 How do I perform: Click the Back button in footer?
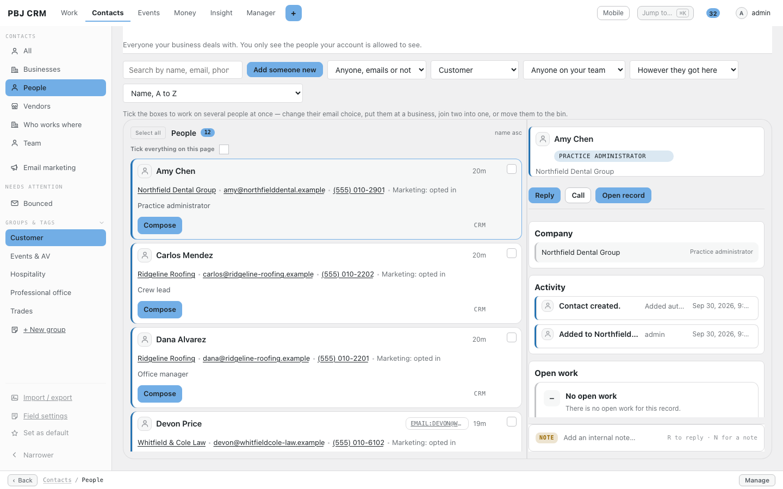tap(22, 480)
